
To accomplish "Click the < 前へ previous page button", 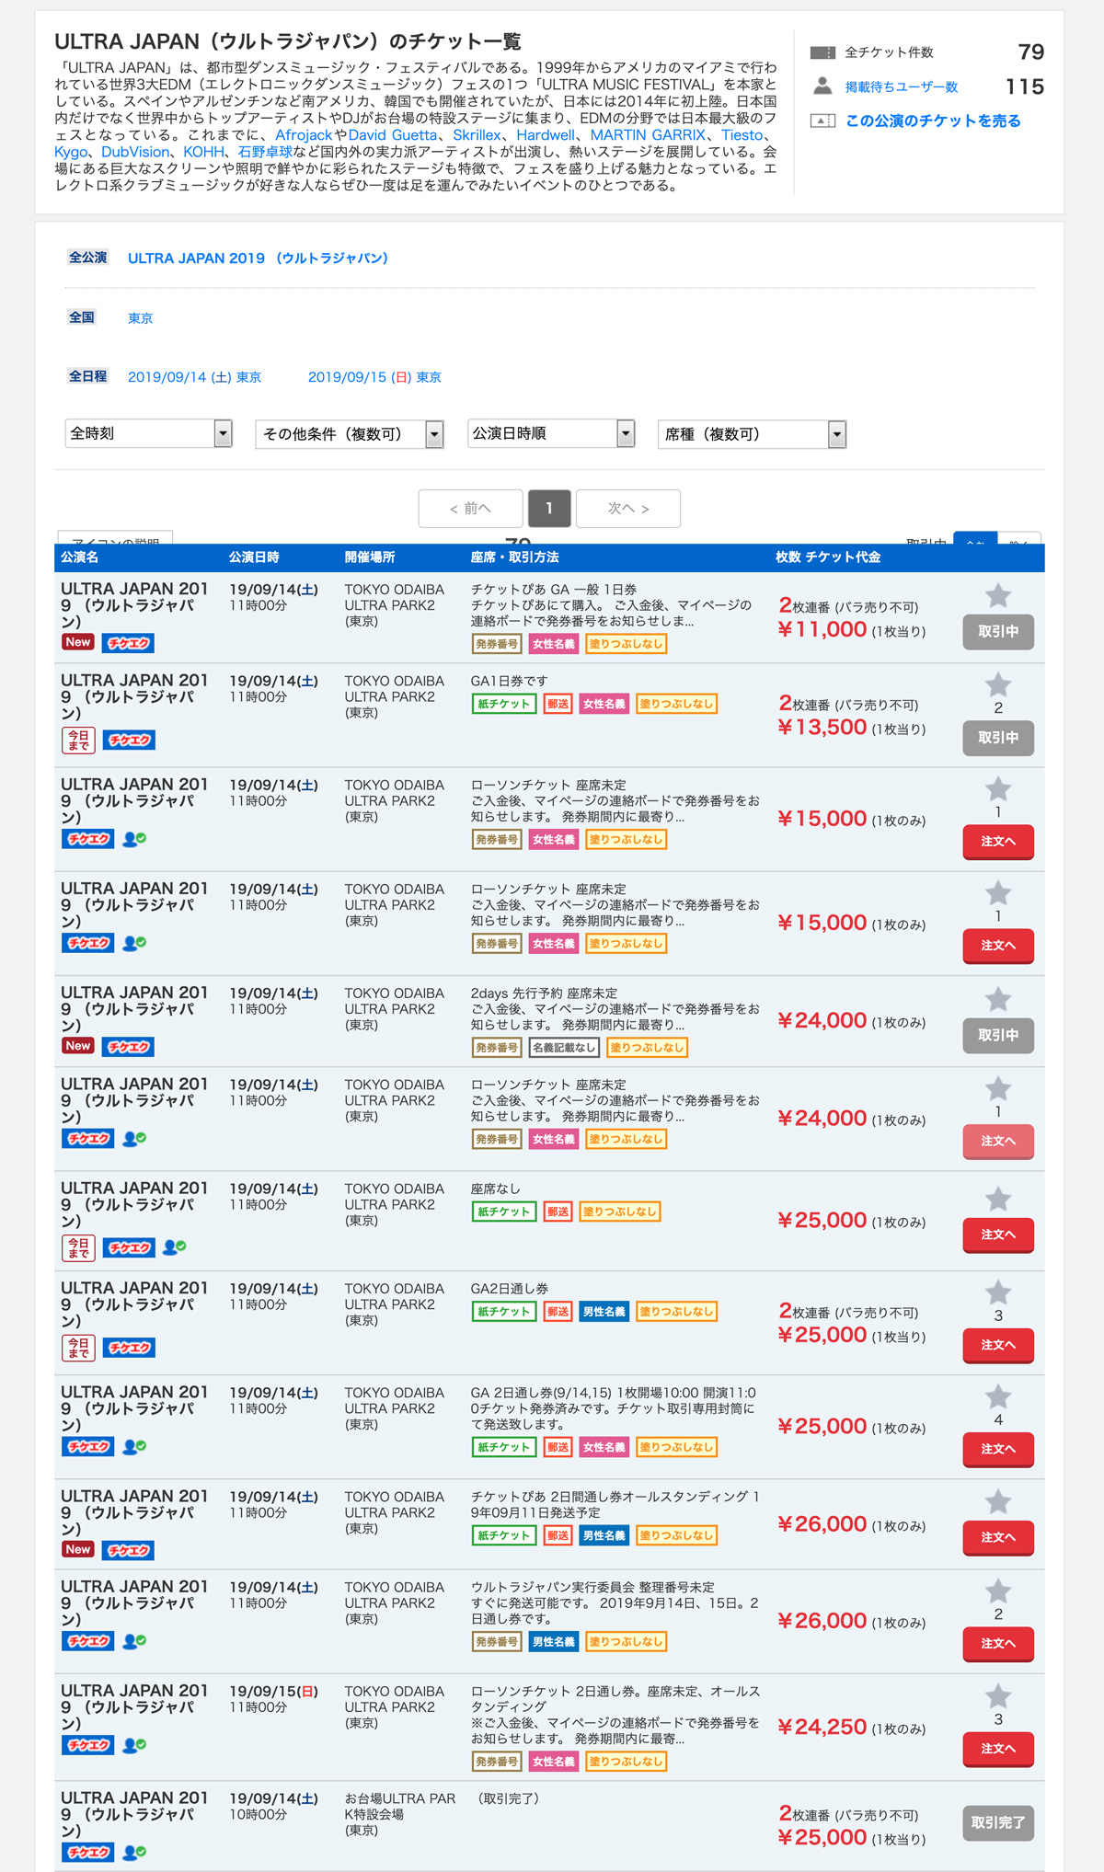I will pyautogui.click(x=470, y=508).
